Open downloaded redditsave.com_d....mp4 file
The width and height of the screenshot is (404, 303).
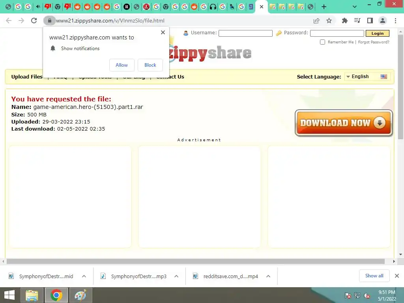[226, 276]
